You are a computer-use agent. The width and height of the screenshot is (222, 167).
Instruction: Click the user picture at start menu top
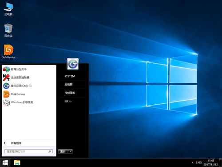coord(73,64)
